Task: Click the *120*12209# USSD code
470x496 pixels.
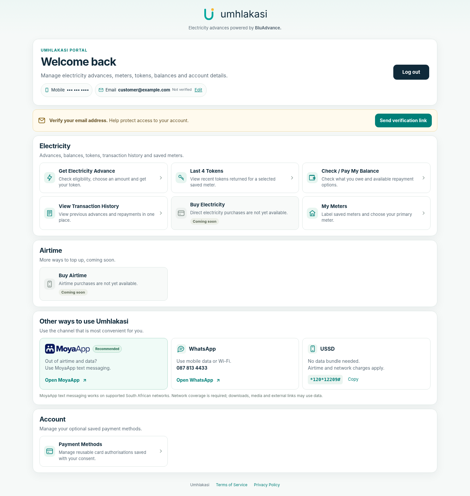Action: click(325, 379)
